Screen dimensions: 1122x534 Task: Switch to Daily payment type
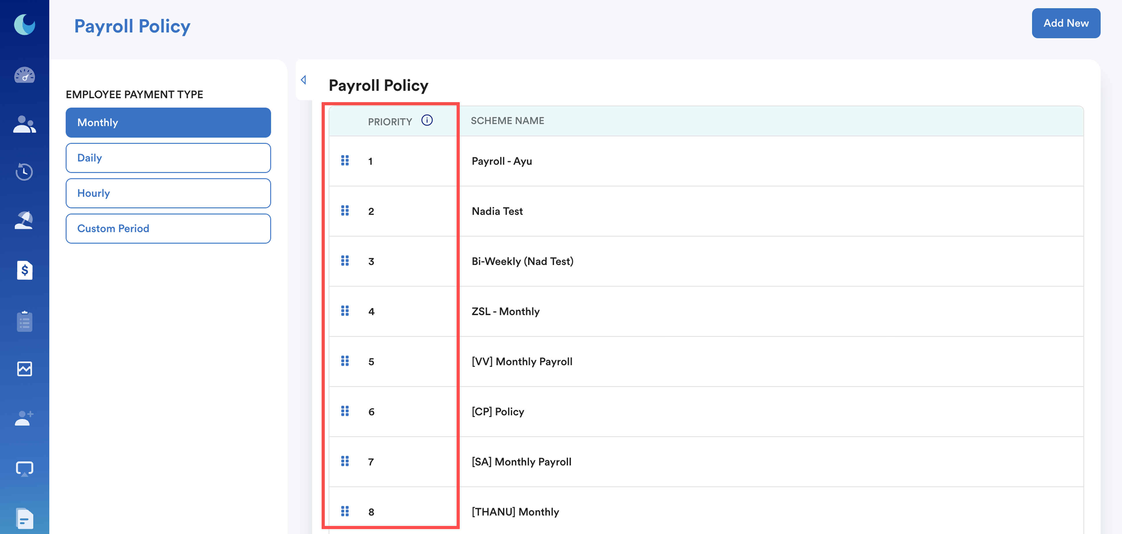168,158
